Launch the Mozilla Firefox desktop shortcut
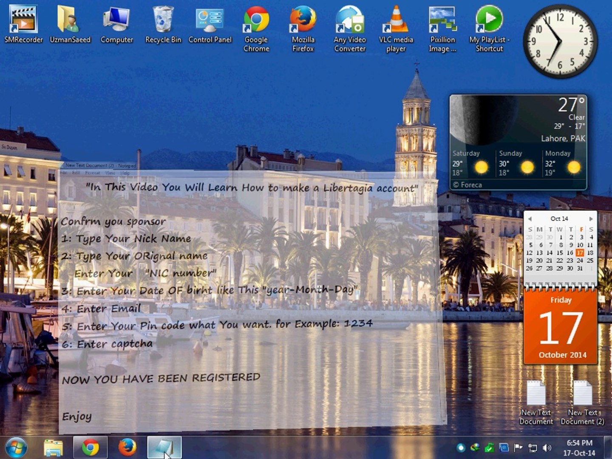This screenshot has height=459, width=612. click(x=303, y=28)
